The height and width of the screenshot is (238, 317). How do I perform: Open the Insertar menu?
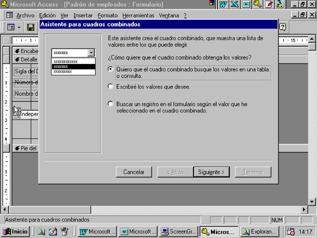coord(83,15)
